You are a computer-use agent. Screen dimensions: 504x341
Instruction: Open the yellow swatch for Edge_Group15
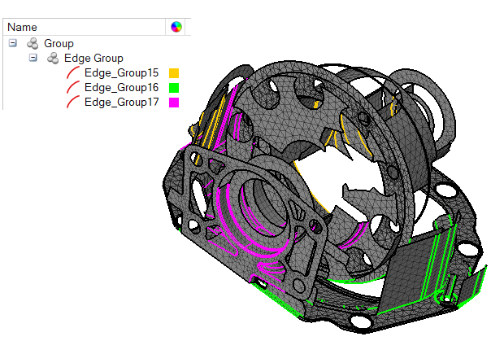(x=173, y=73)
